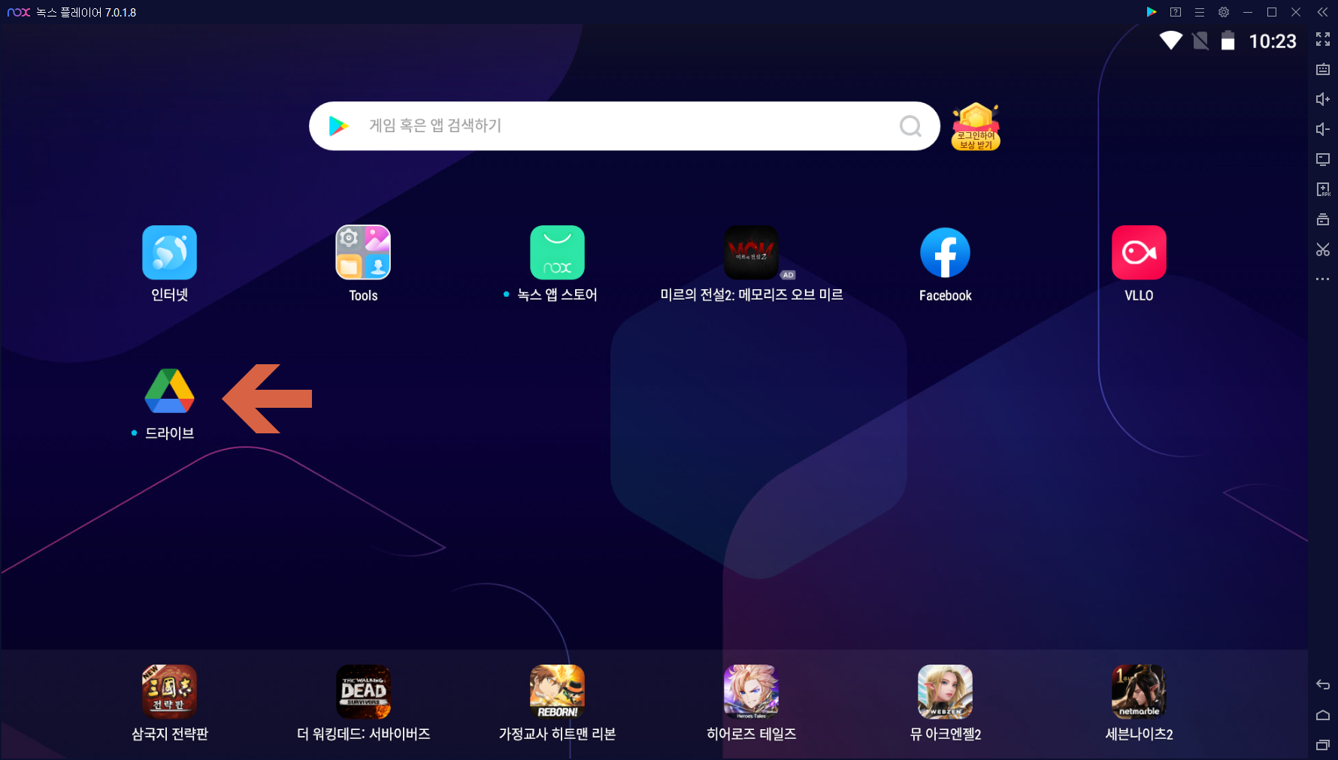Launch 더 워킹데드: 서바이버즈

pos(363,692)
